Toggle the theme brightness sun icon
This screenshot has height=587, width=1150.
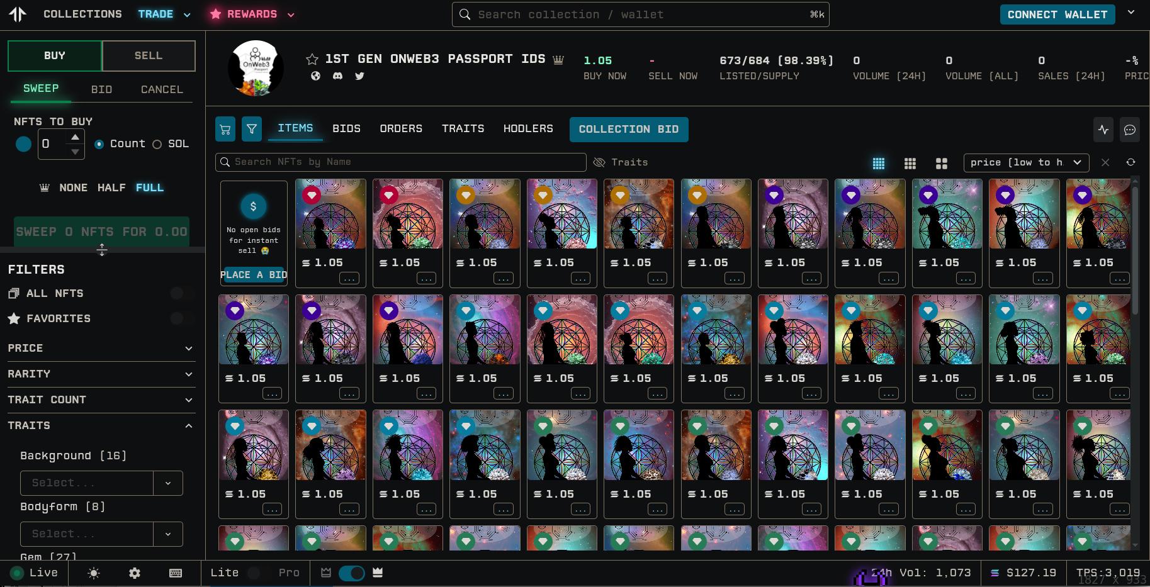[x=93, y=573]
